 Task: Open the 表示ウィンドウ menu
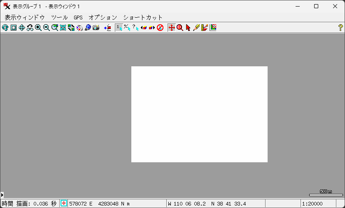24,17
